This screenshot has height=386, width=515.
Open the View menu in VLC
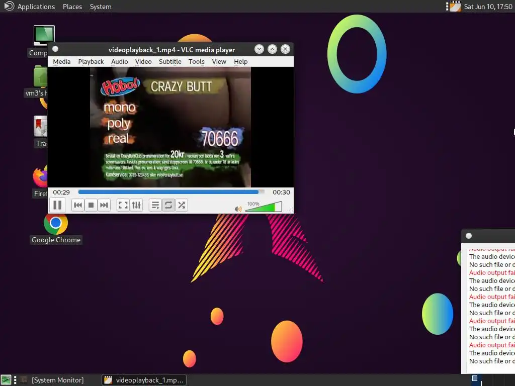[219, 62]
